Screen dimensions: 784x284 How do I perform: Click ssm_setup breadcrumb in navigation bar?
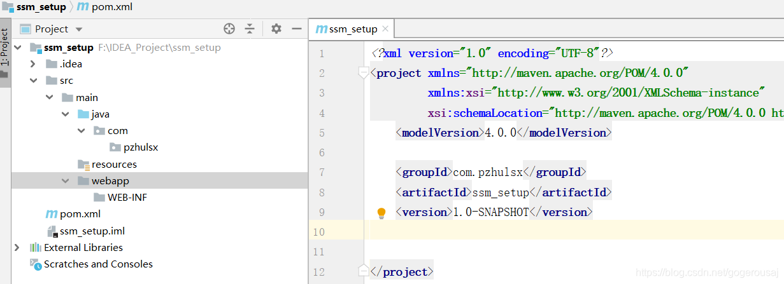(41, 8)
